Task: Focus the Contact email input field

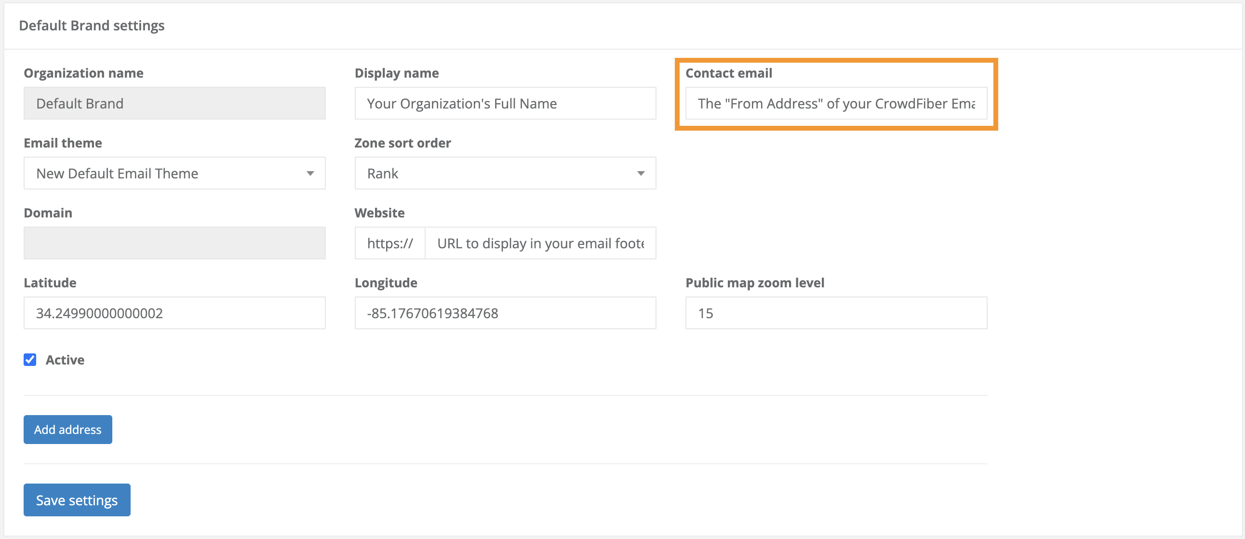Action: (x=836, y=104)
